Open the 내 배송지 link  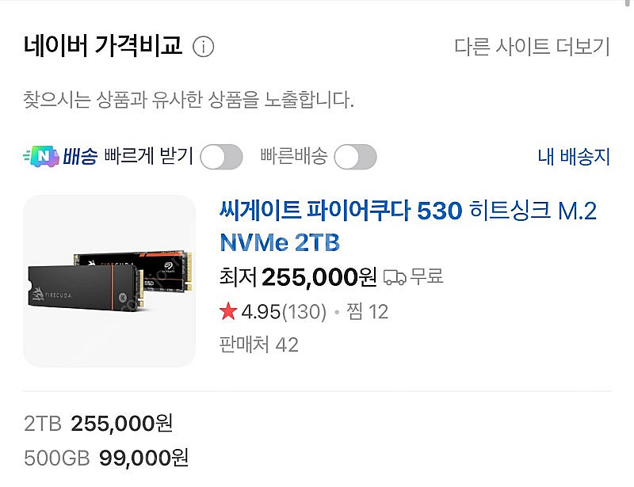[x=574, y=157]
